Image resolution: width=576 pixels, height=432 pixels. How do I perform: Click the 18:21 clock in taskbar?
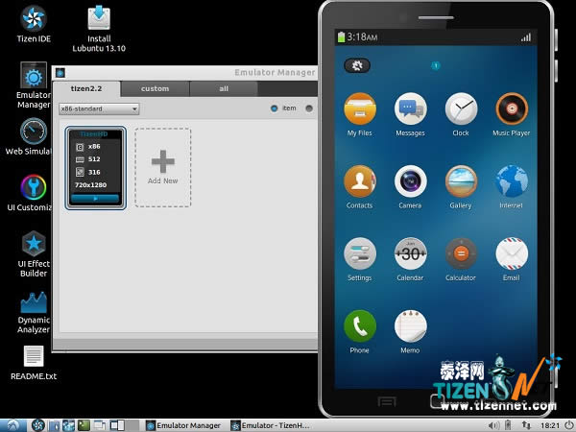click(x=550, y=425)
